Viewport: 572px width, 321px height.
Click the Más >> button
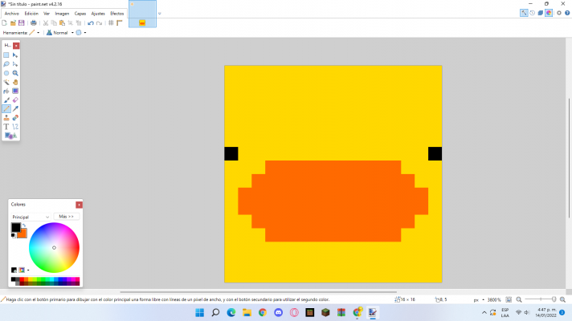click(67, 217)
